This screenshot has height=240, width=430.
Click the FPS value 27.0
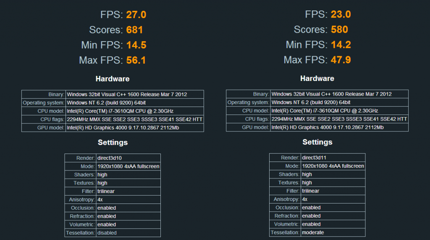tap(136, 15)
